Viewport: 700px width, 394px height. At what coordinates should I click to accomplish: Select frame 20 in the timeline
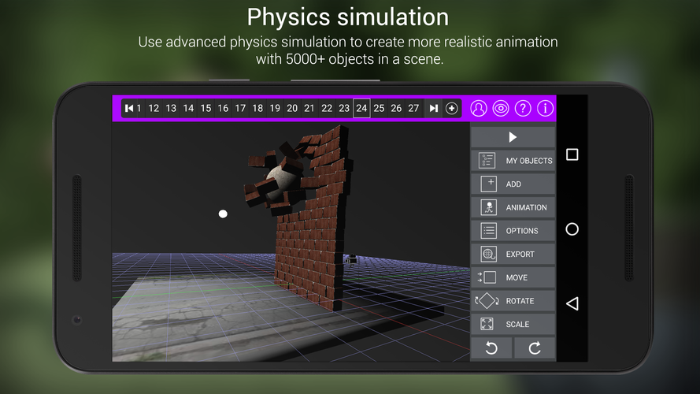pos(292,108)
